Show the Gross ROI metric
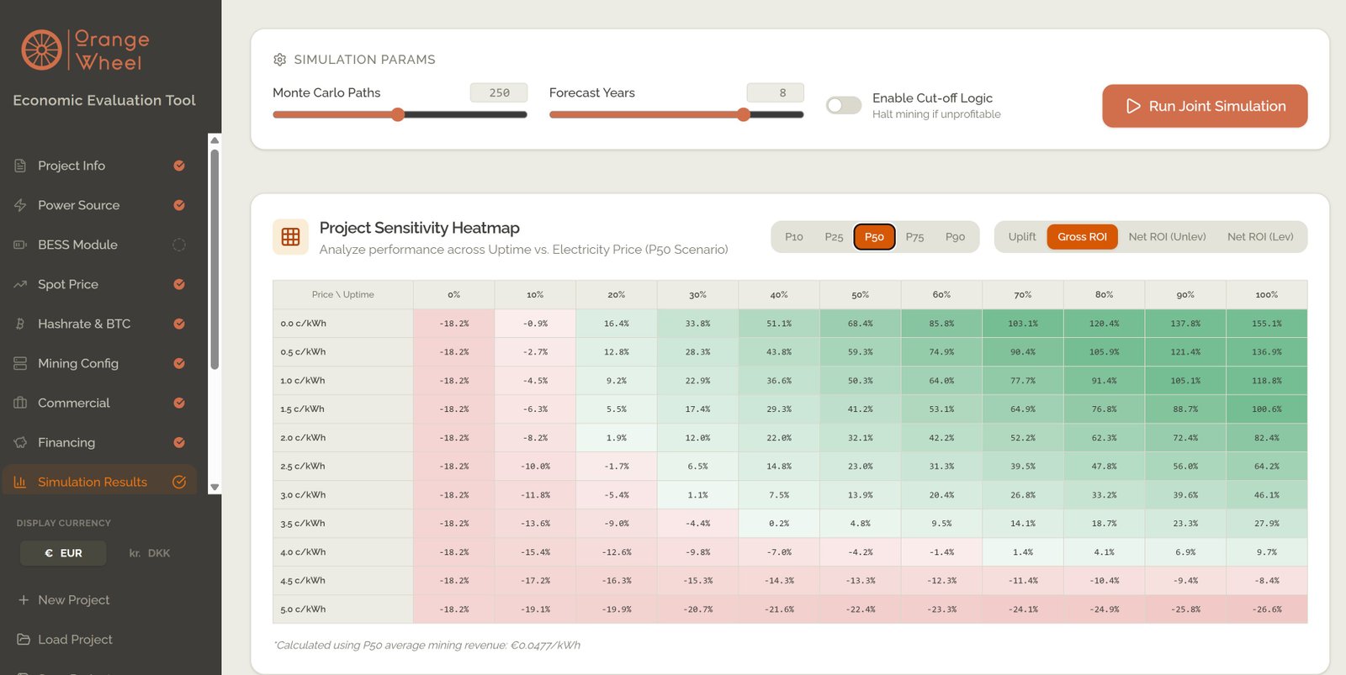The width and height of the screenshot is (1346, 675). 1082,237
